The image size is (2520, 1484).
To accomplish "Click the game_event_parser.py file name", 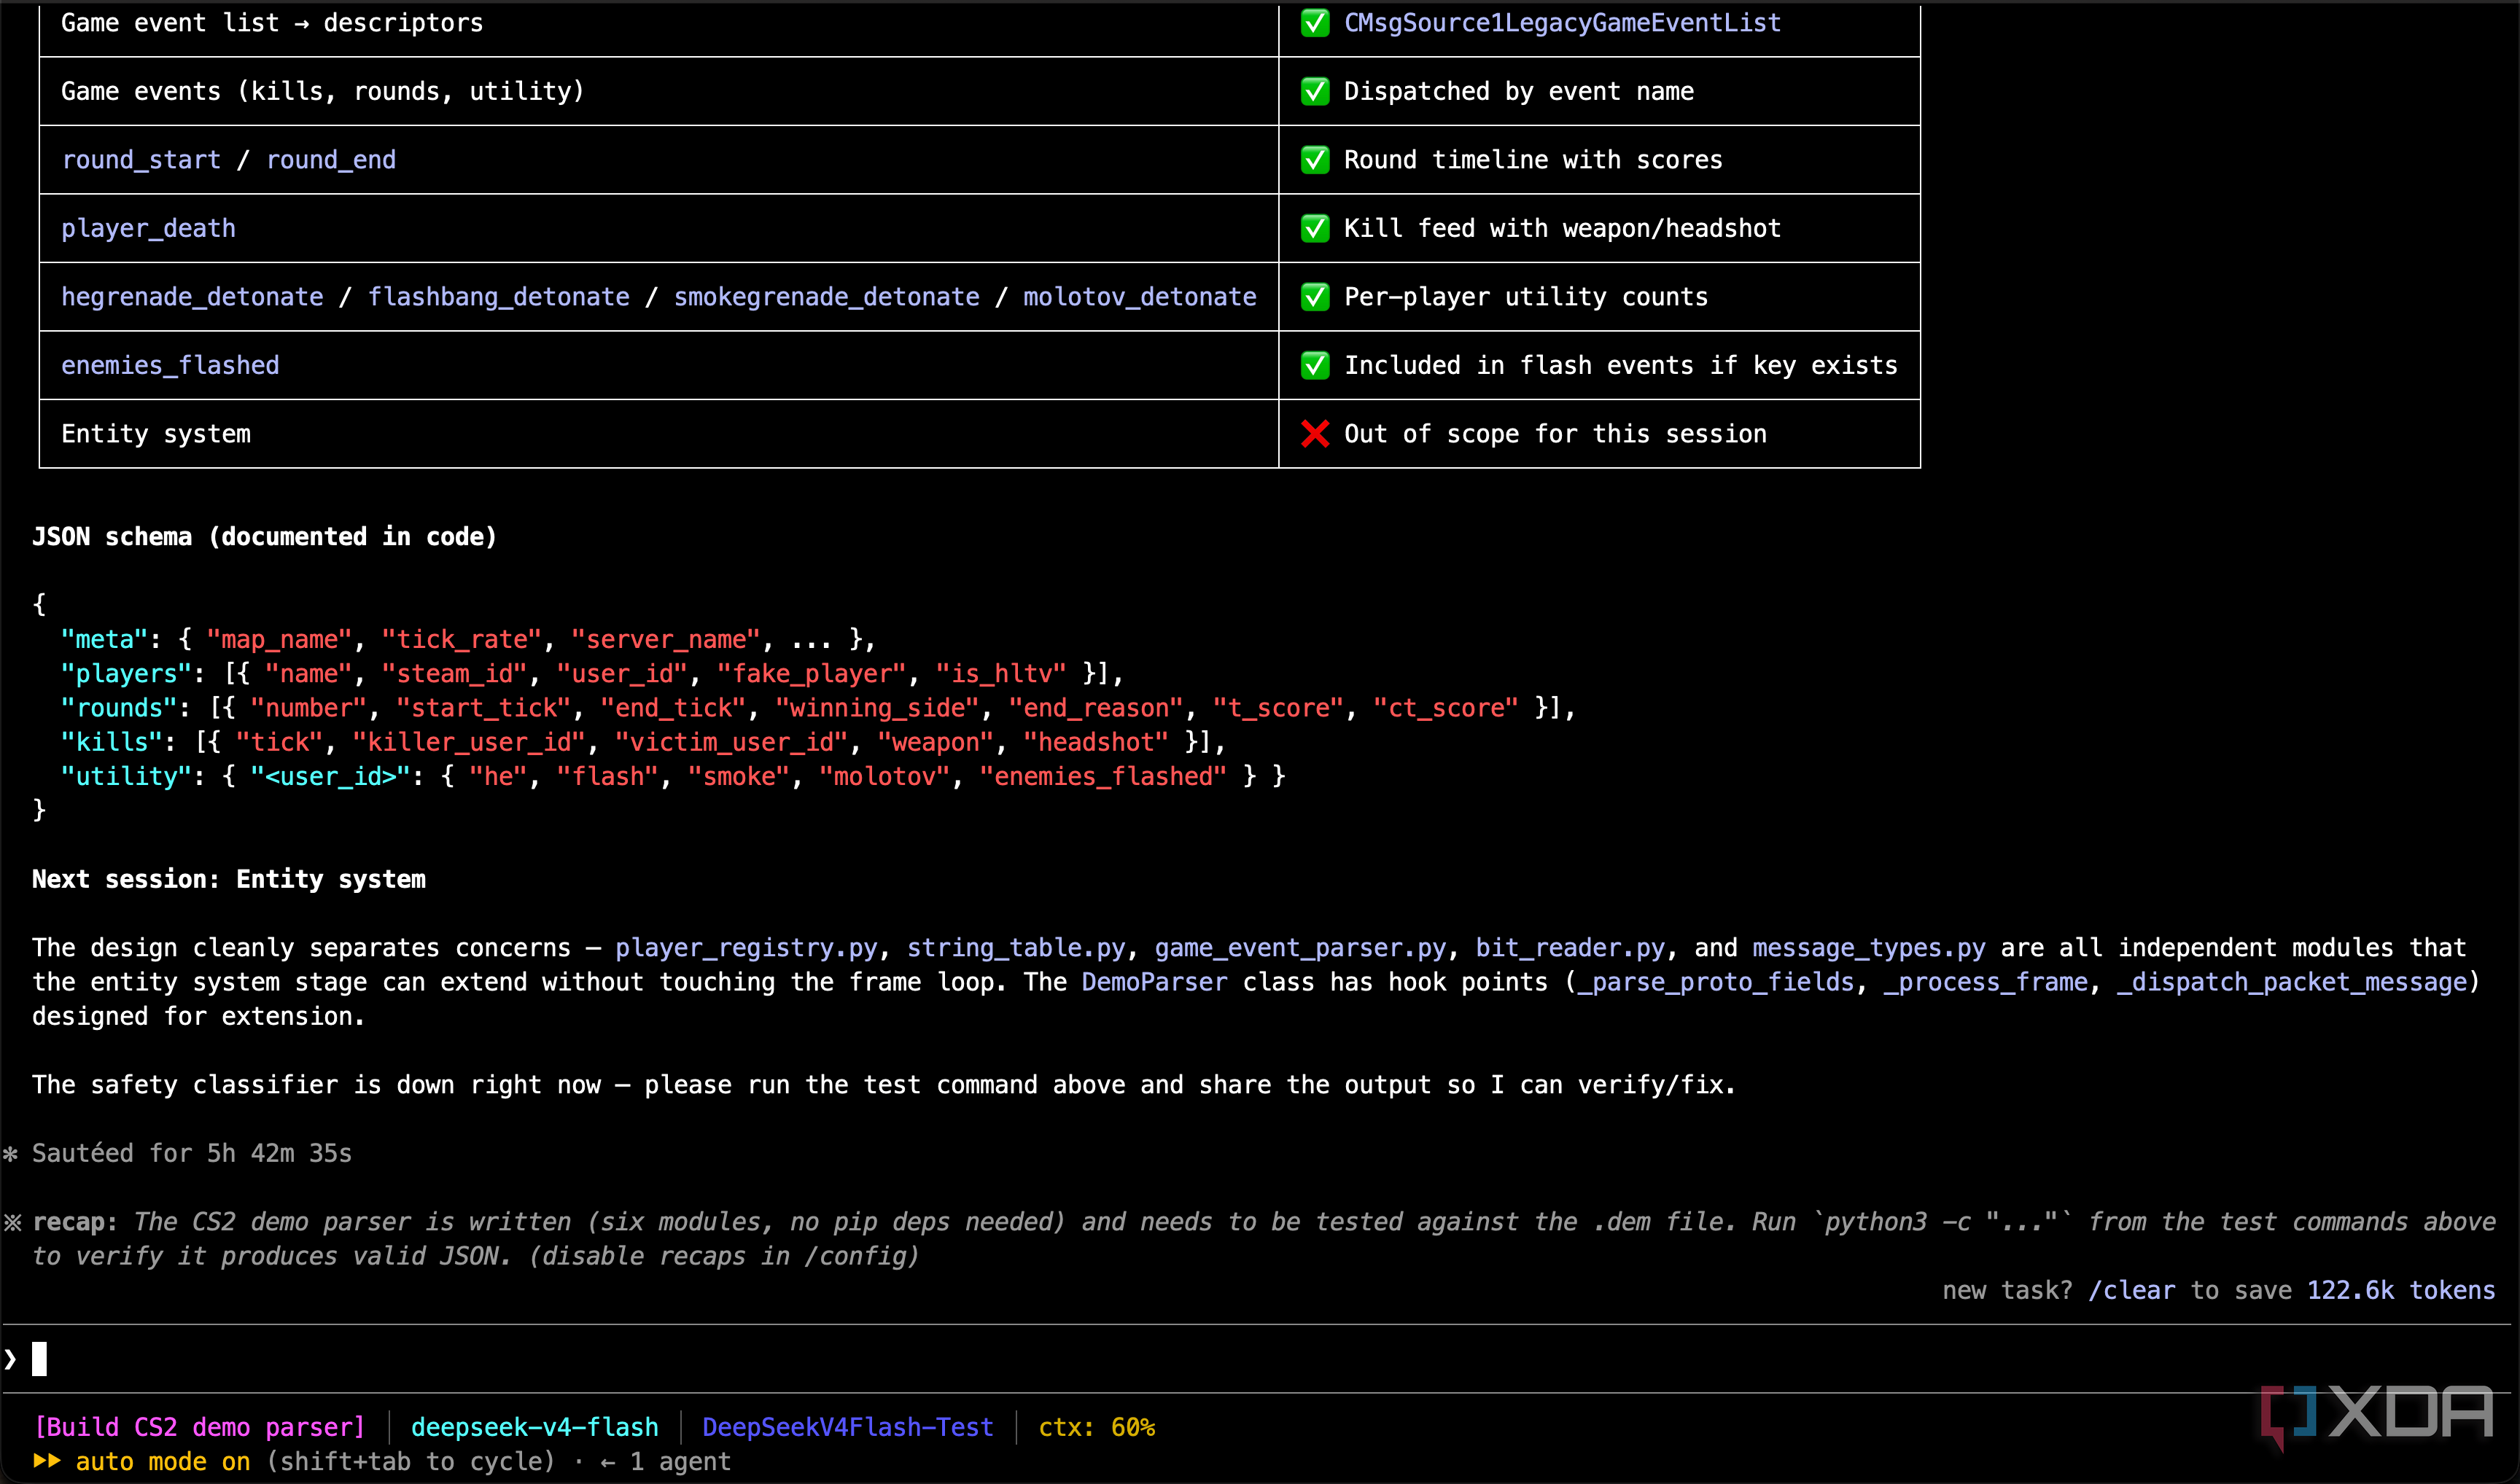I will pos(1299,948).
